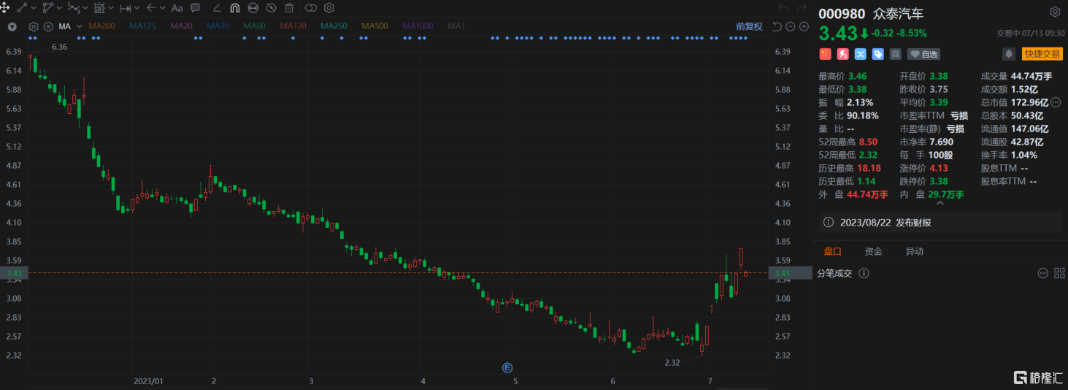This screenshot has height=390, width=1068.
Task: Toggle the magnet snap mode
Action: (235, 8)
